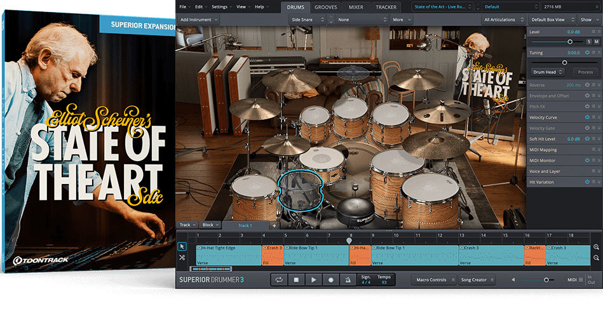Enable the Reverse power toggle
The height and width of the screenshot is (309, 603).
pos(587,84)
